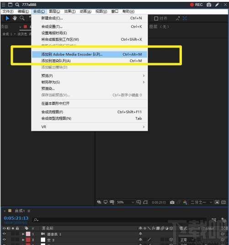Select the Hand tool
Screen dimensions: 229x245
click(x=15, y=18)
